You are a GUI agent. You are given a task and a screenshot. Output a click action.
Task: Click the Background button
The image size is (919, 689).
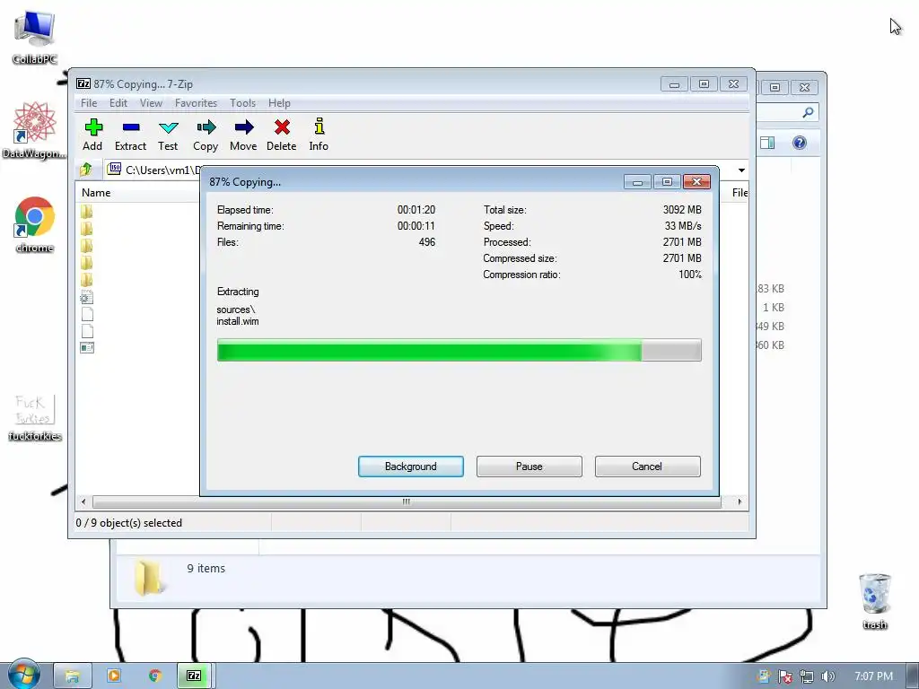click(x=411, y=467)
